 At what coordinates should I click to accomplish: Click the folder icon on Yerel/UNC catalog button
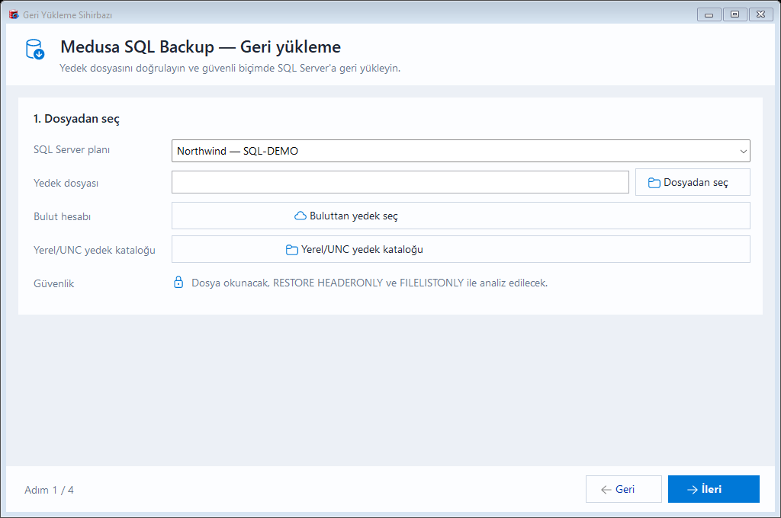click(292, 249)
